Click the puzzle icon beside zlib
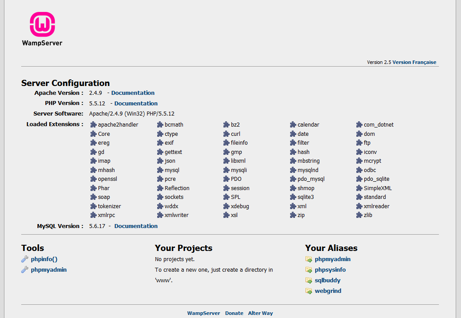Screen dimensions: 461x318 coord(359,215)
